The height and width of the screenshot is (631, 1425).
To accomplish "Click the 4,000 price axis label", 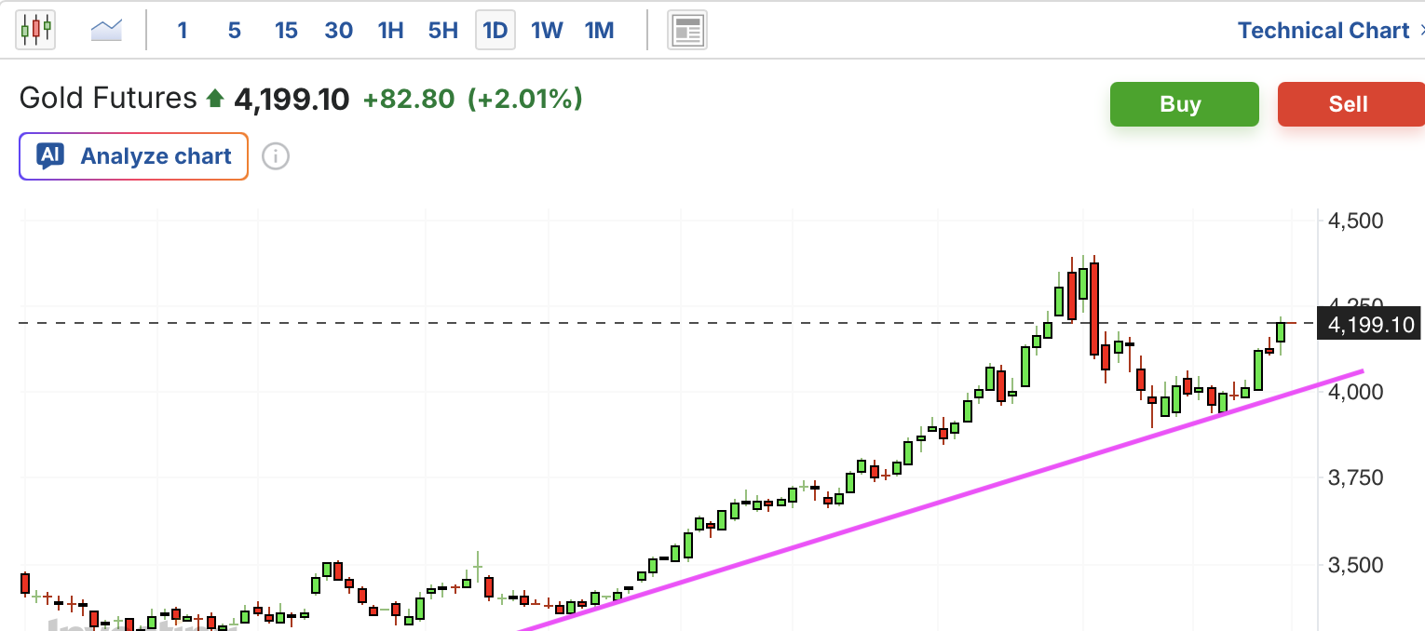I will tap(1355, 392).
